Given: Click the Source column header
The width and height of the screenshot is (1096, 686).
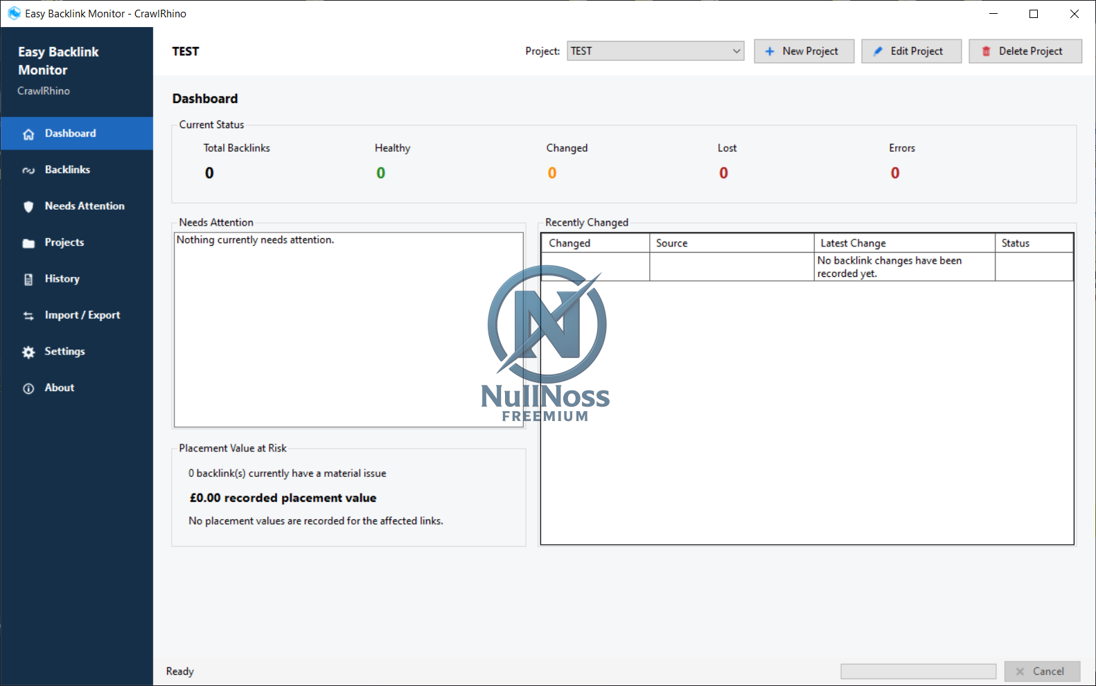Looking at the screenshot, I should (732, 243).
